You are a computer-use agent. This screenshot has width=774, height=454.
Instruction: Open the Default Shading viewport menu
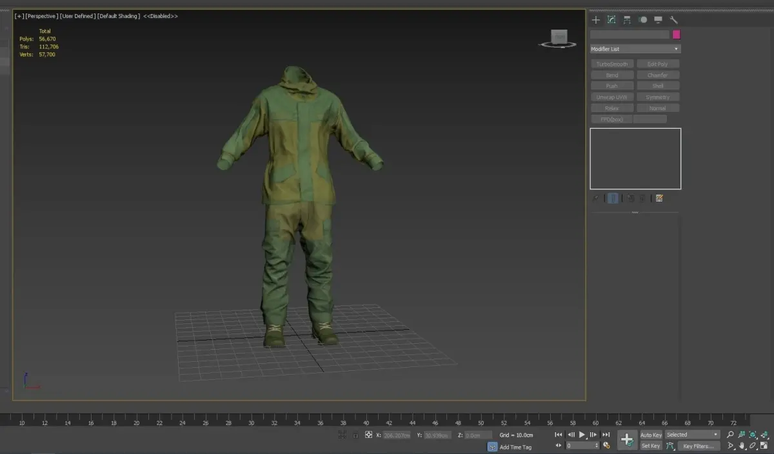(118, 16)
